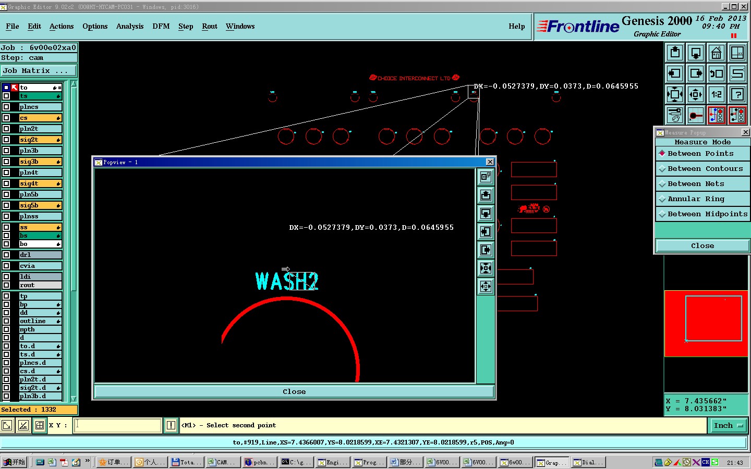This screenshot has height=469, width=751.
Task: Click the 1:2 scale icon
Action: pos(717,94)
